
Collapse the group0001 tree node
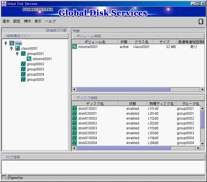pos(17,54)
